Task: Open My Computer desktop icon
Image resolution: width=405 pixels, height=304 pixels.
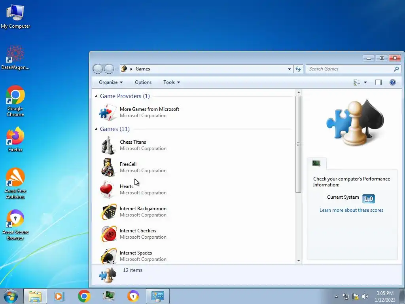Action: point(15,16)
